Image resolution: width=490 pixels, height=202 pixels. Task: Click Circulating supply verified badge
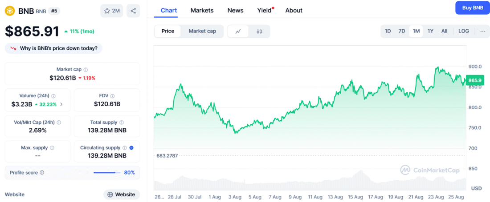tap(131, 148)
